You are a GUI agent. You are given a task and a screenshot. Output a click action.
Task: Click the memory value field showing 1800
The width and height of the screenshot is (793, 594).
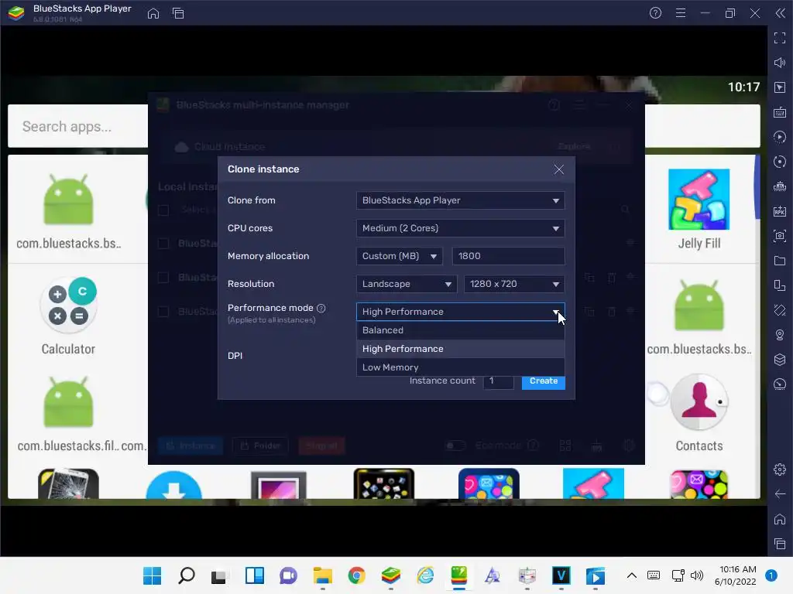coord(508,256)
